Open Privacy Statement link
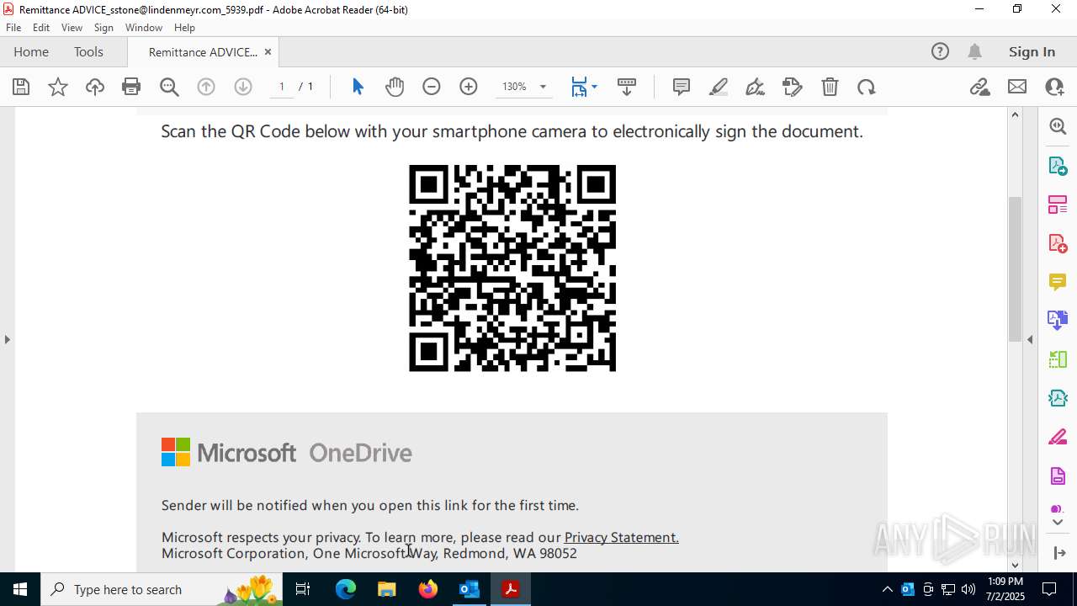Image resolution: width=1077 pixels, height=606 pixels. point(621,537)
